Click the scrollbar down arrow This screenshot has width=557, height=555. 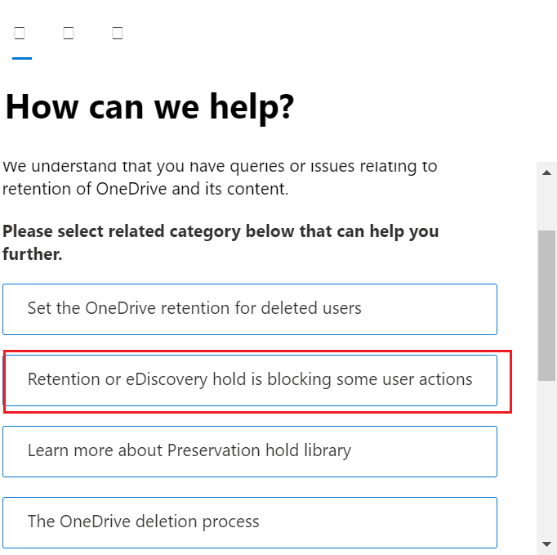click(546, 544)
